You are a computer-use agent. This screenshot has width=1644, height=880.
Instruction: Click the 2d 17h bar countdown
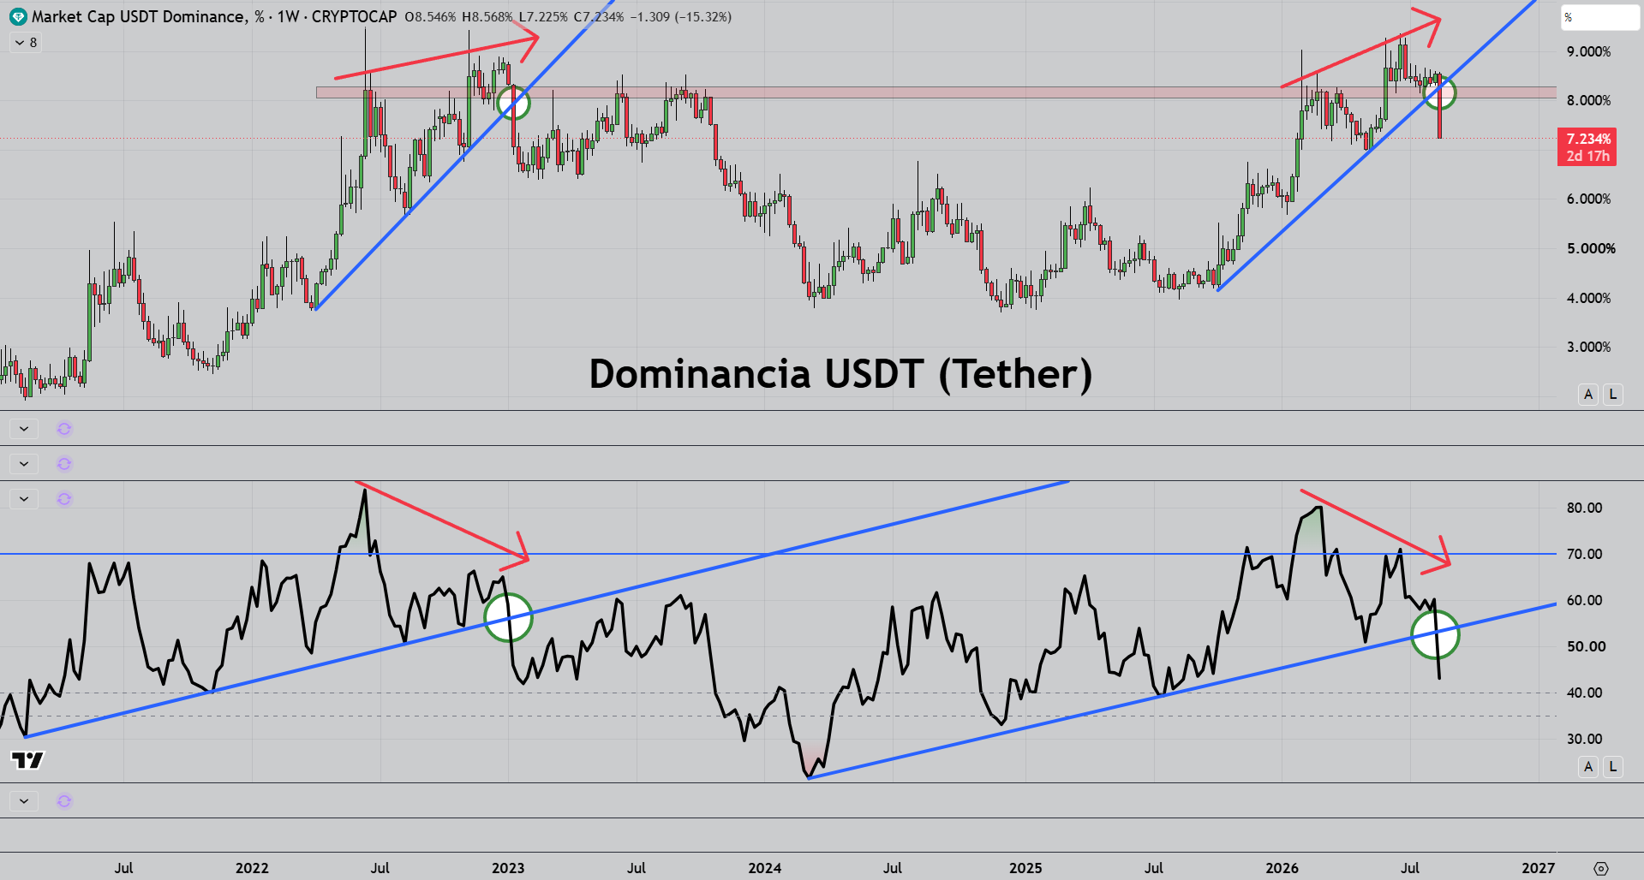[1588, 156]
